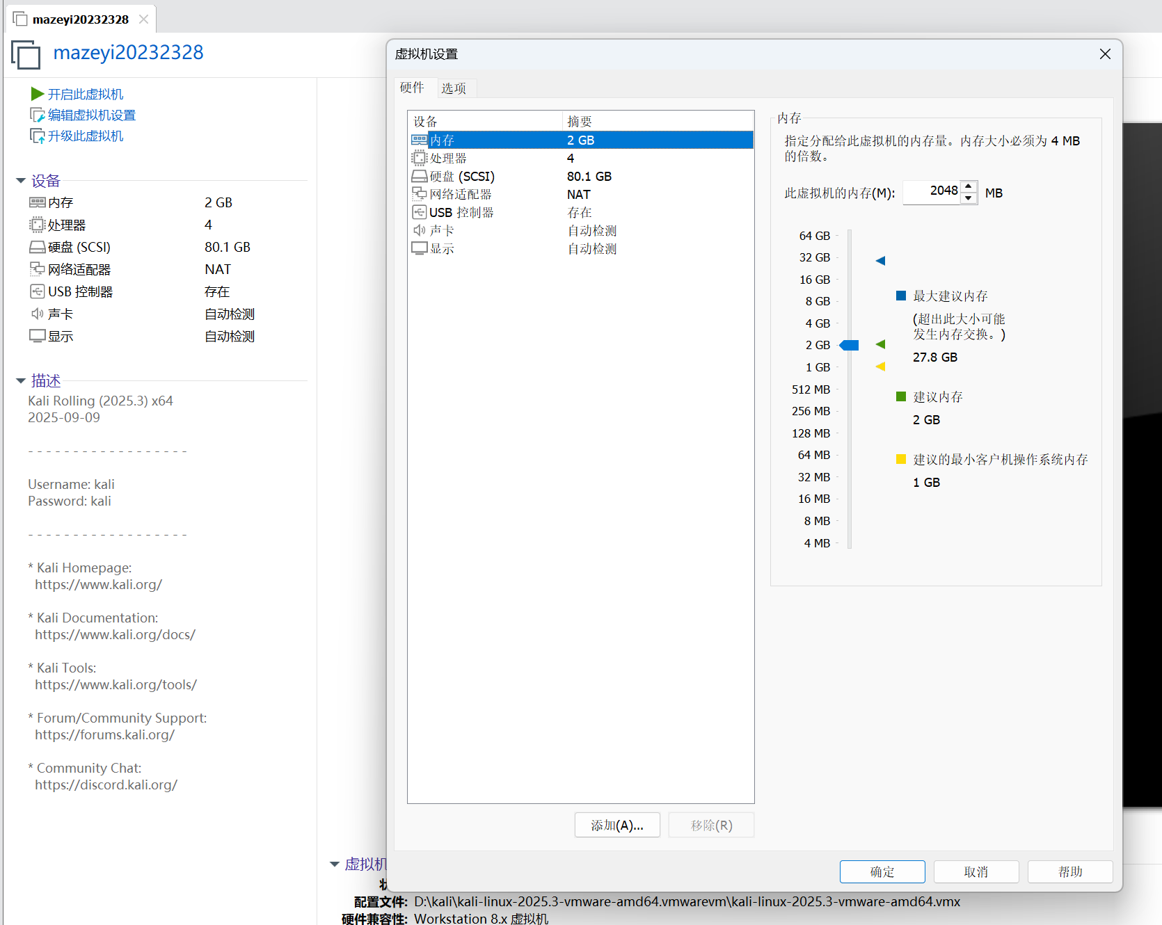
Task: Click the 升级此虚拟机 link
Action: coord(86,136)
